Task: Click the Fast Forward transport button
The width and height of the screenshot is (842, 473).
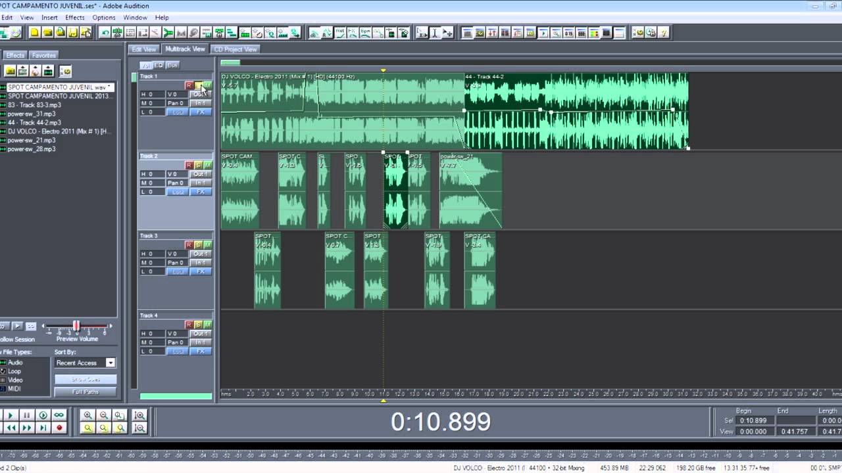Action: click(x=26, y=428)
